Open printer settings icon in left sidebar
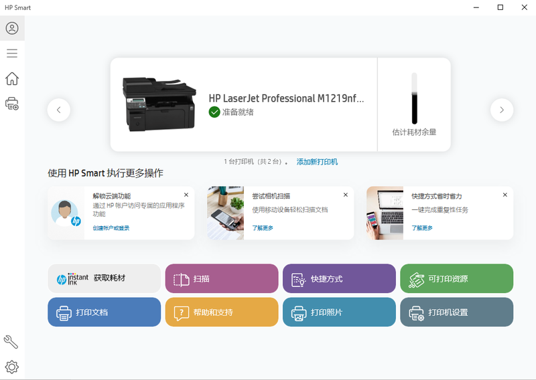536x380 pixels. 12,104
